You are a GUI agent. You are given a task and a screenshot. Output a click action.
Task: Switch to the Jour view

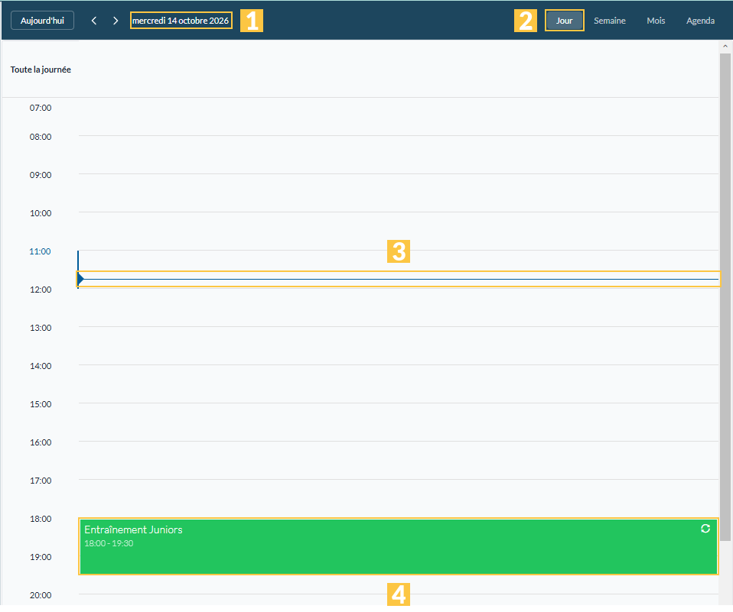(x=564, y=21)
